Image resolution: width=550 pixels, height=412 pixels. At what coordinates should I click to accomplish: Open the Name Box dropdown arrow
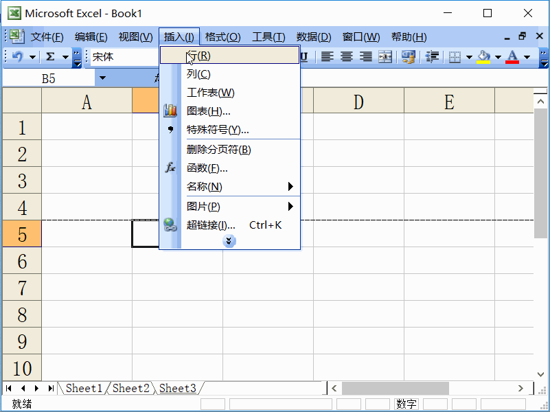coord(102,78)
